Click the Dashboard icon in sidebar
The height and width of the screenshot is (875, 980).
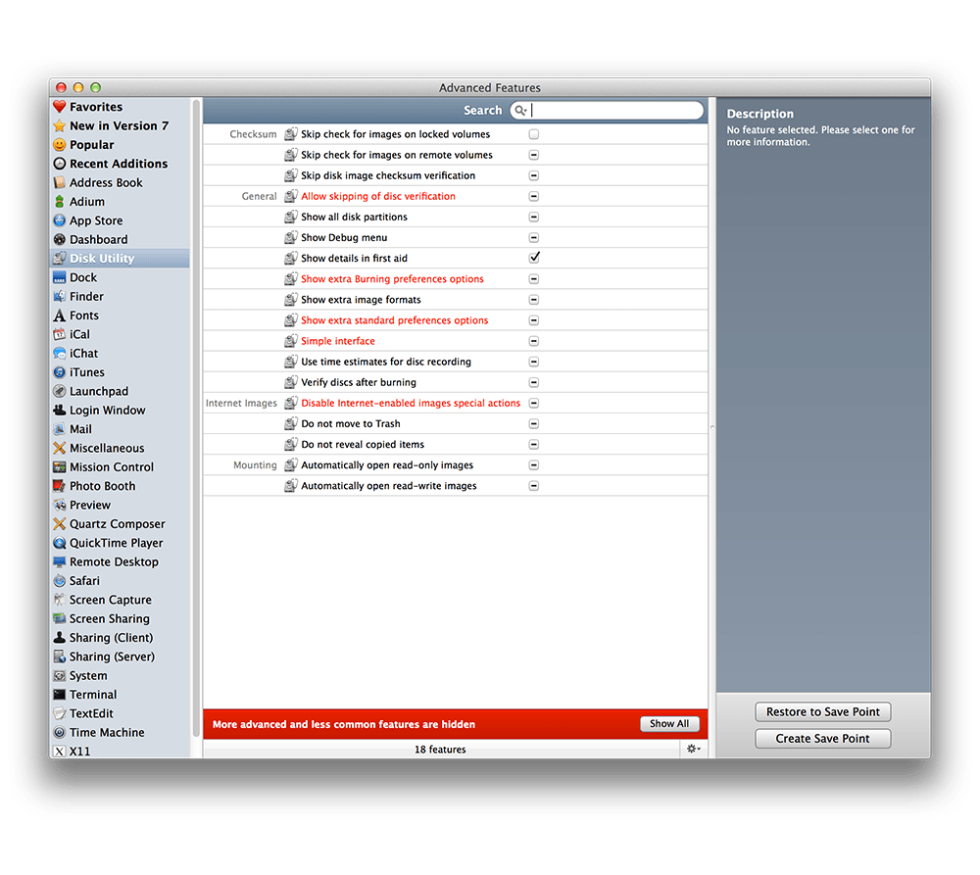pyautogui.click(x=60, y=239)
